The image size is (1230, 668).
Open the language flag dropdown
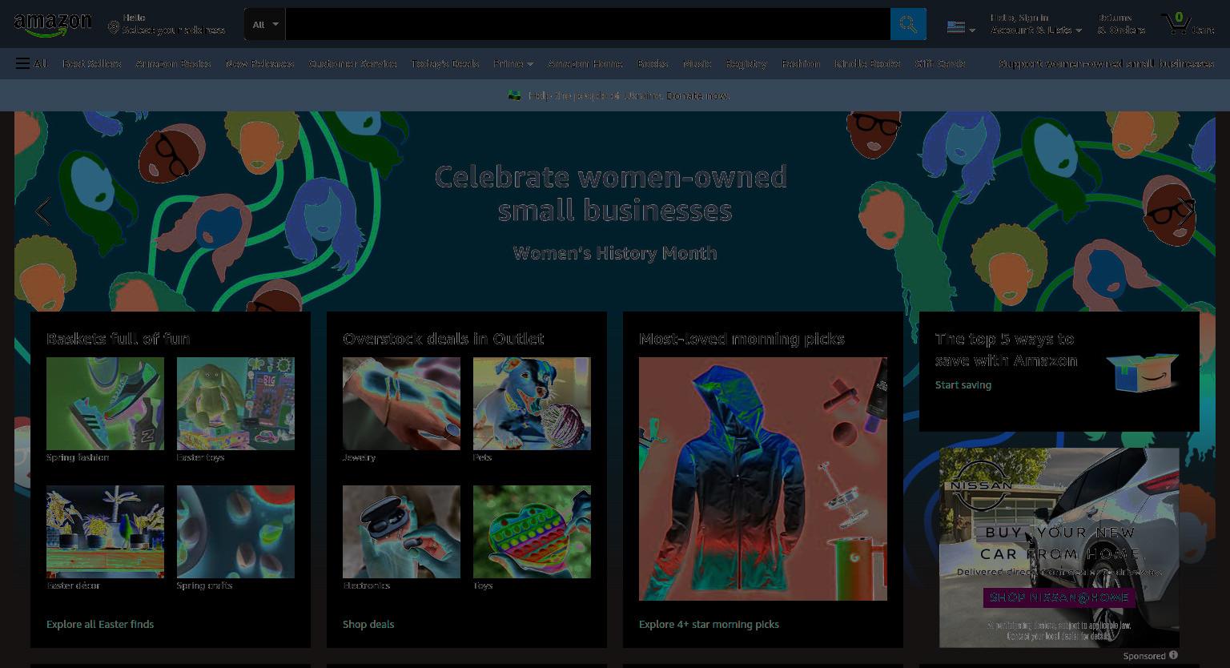tap(961, 27)
